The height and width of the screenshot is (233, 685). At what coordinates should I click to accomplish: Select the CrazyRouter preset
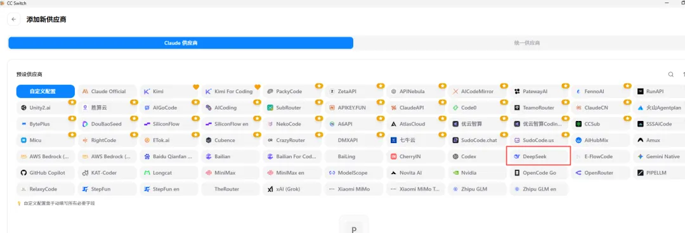coord(292,140)
